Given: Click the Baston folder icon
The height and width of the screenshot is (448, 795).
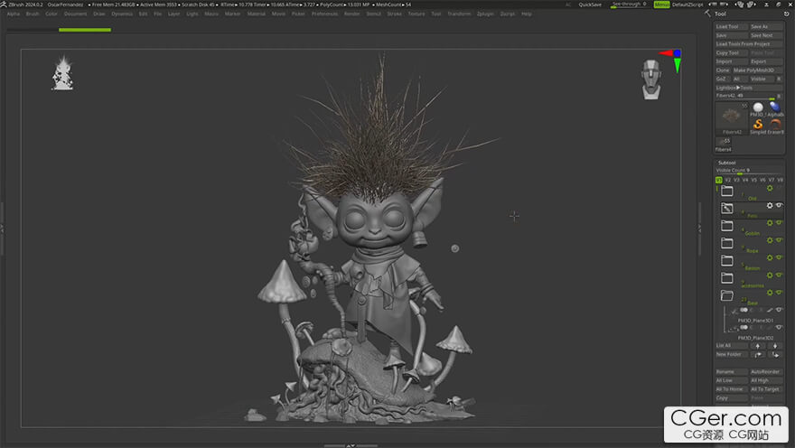Looking at the screenshot, I should 726,260.
